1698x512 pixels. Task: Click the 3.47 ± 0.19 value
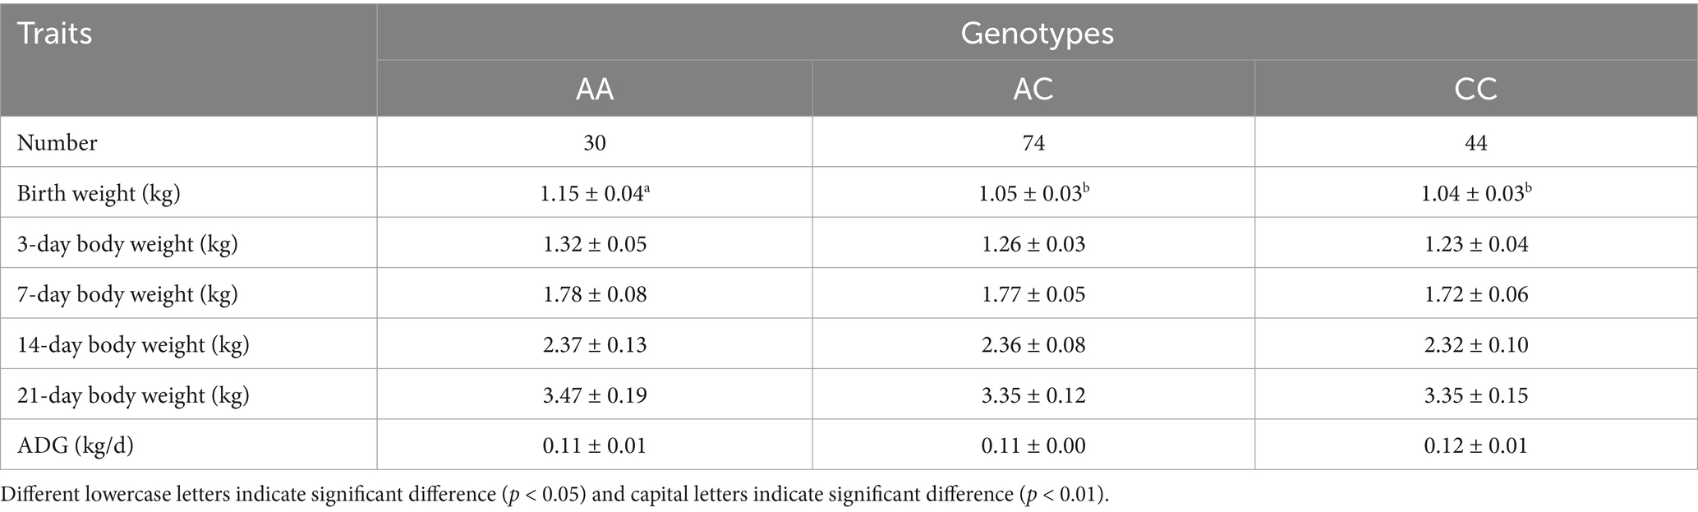tap(594, 395)
